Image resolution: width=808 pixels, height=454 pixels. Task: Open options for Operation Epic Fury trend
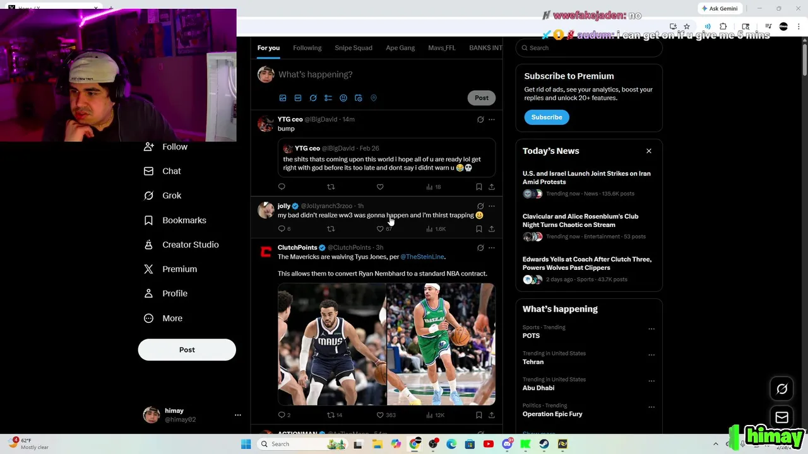pos(651,407)
